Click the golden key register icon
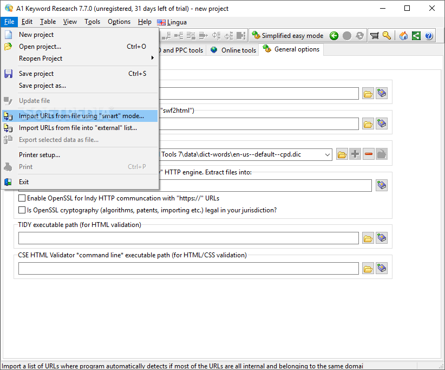Image resolution: width=445 pixels, height=370 pixels. [x=387, y=36]
